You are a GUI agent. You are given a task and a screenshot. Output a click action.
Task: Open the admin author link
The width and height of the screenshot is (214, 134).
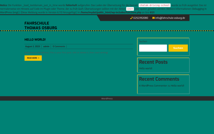click(x=46, y=46)
